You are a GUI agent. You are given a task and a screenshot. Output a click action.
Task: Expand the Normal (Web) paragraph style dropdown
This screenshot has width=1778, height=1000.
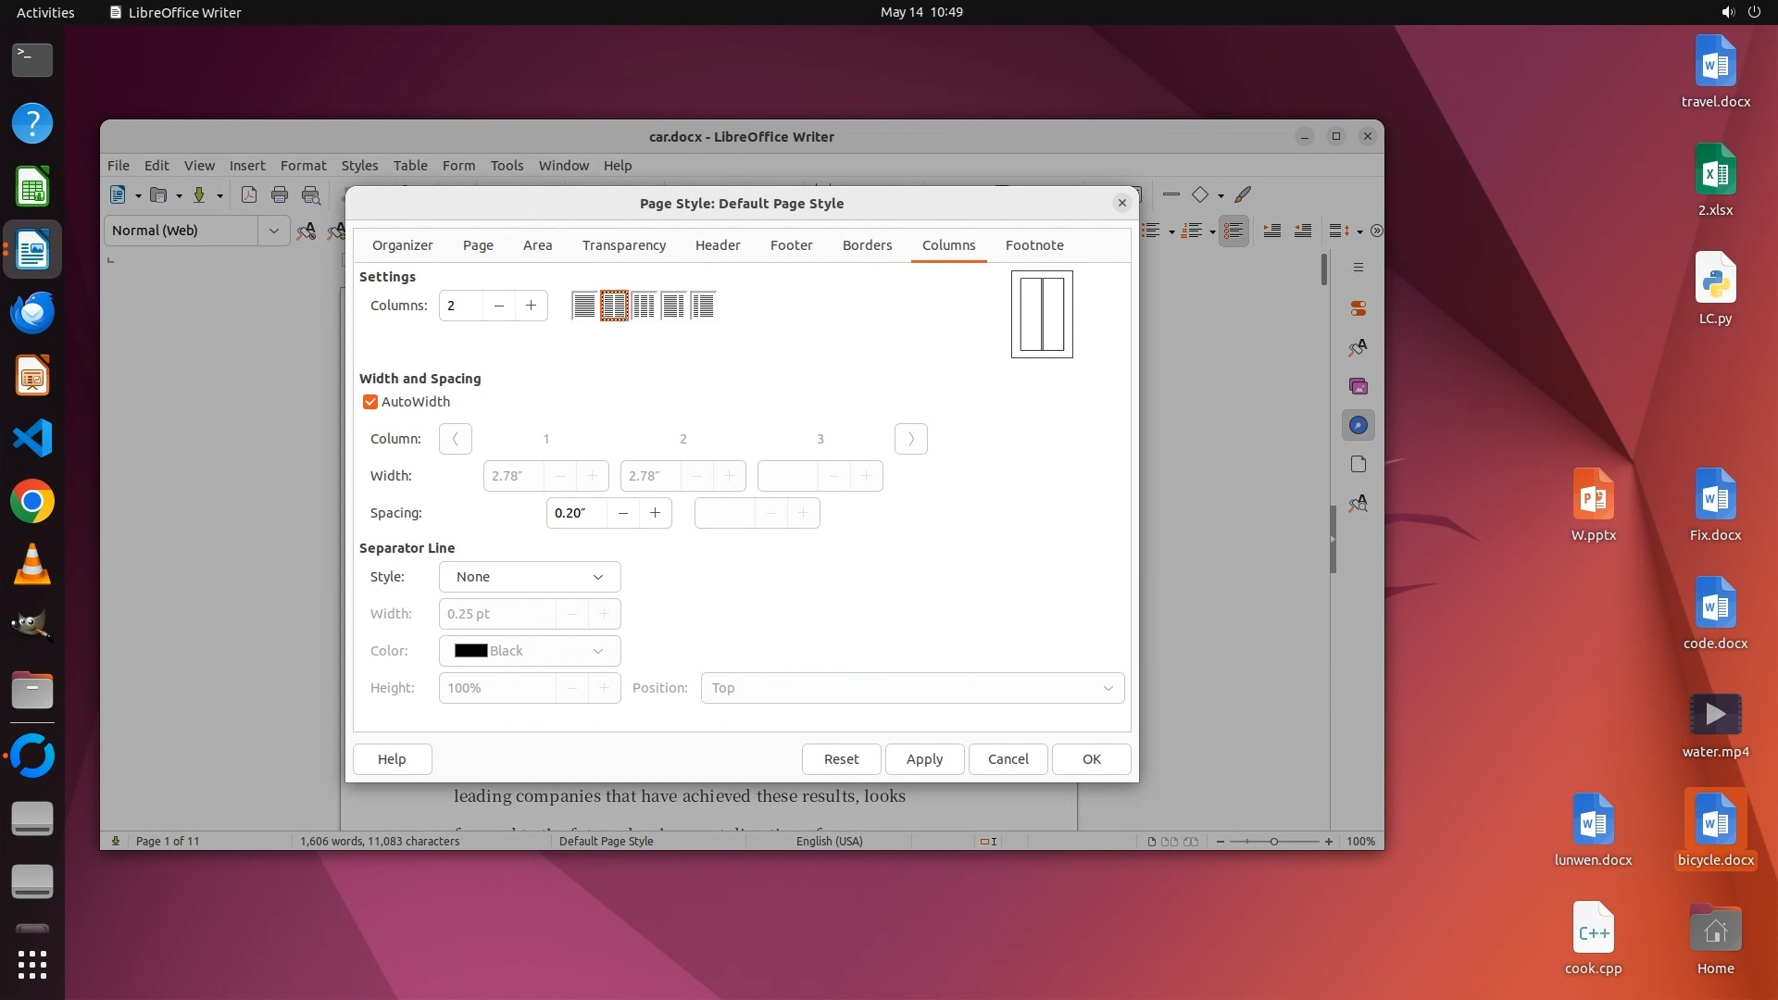click(x=273, y=231)
